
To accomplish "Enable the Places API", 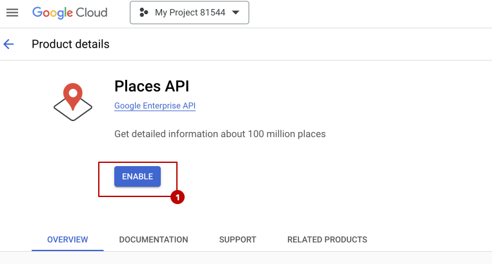I will click(x=138, y=176).
